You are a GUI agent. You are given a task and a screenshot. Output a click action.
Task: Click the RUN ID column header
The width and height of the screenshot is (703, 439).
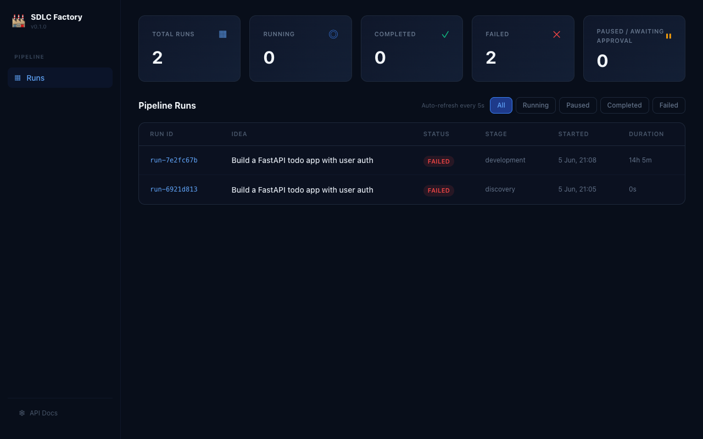coord(161,134)
